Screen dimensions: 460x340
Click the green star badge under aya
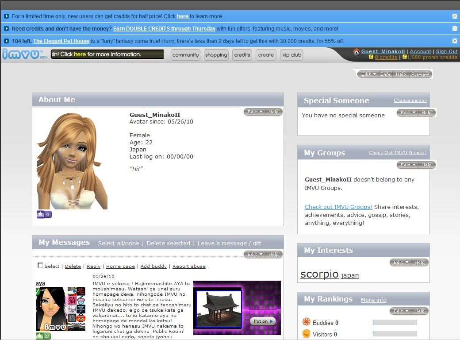[x=43, y=336]
